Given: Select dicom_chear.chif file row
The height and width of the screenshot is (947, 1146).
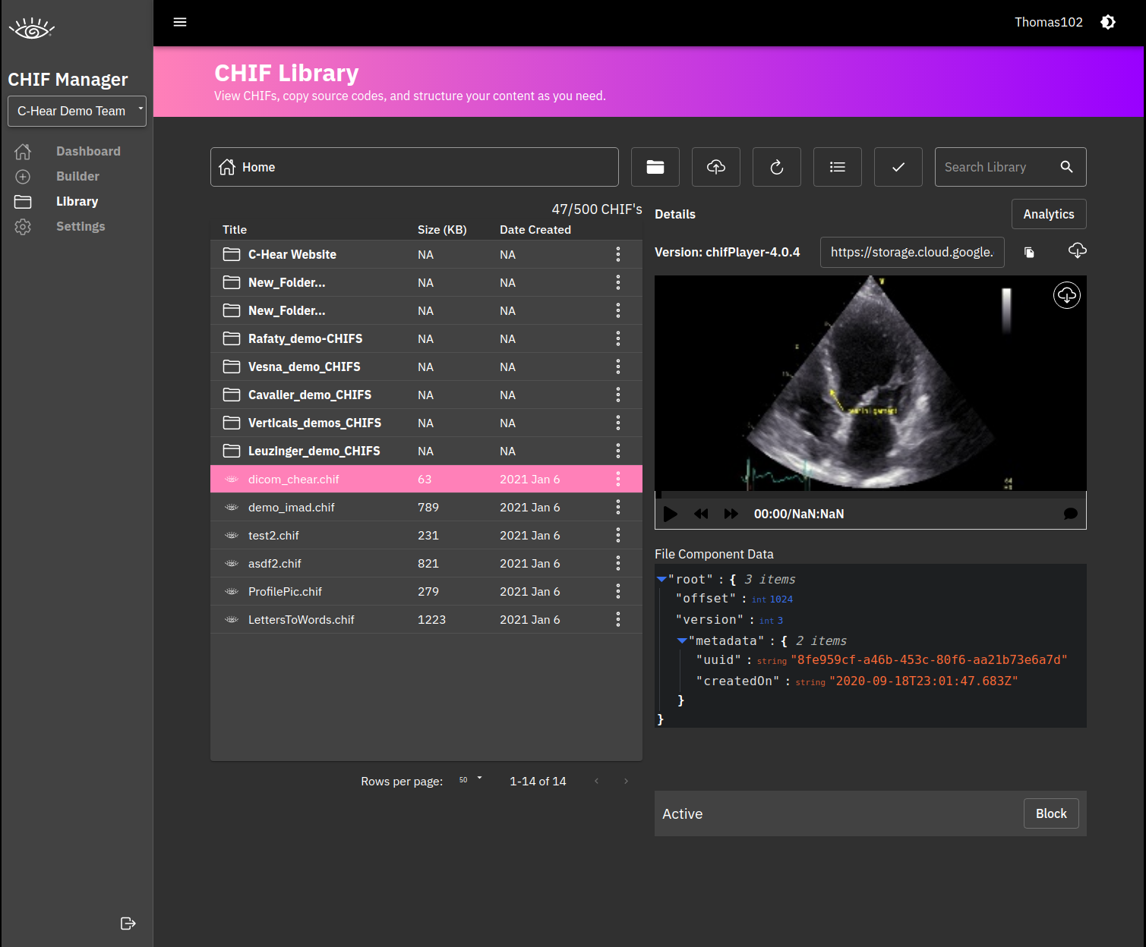Looking at the screenshot, I should tap(426, 479).
